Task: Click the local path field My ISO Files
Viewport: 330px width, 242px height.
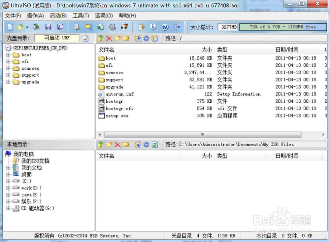Action: coord(253,145)
